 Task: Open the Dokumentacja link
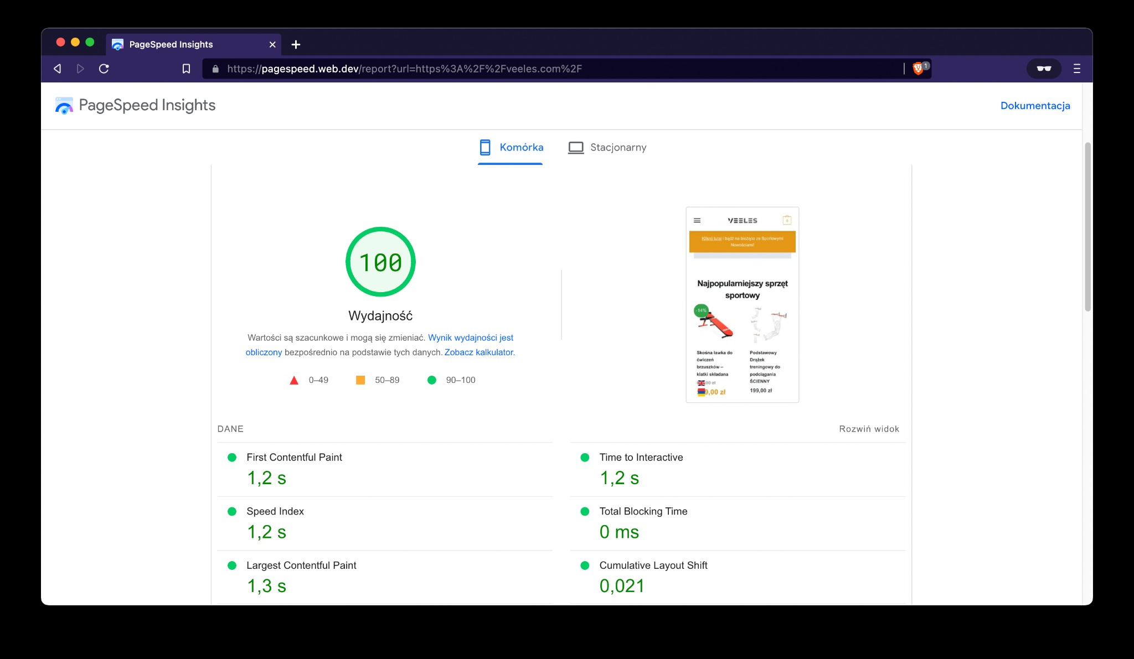[x=1035, y=105]
